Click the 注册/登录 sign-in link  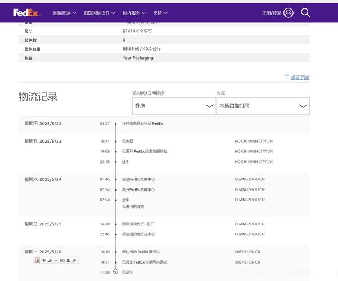point(271,12)
